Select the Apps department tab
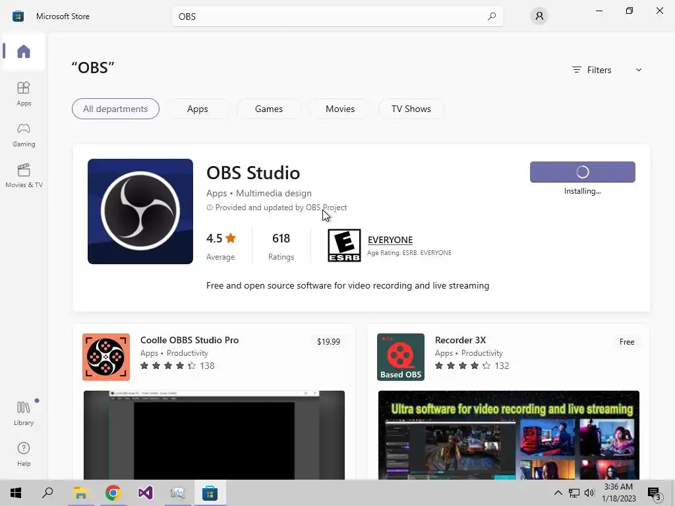The width and height of the screenshot is (675, 506). click(x=198, y=109)
